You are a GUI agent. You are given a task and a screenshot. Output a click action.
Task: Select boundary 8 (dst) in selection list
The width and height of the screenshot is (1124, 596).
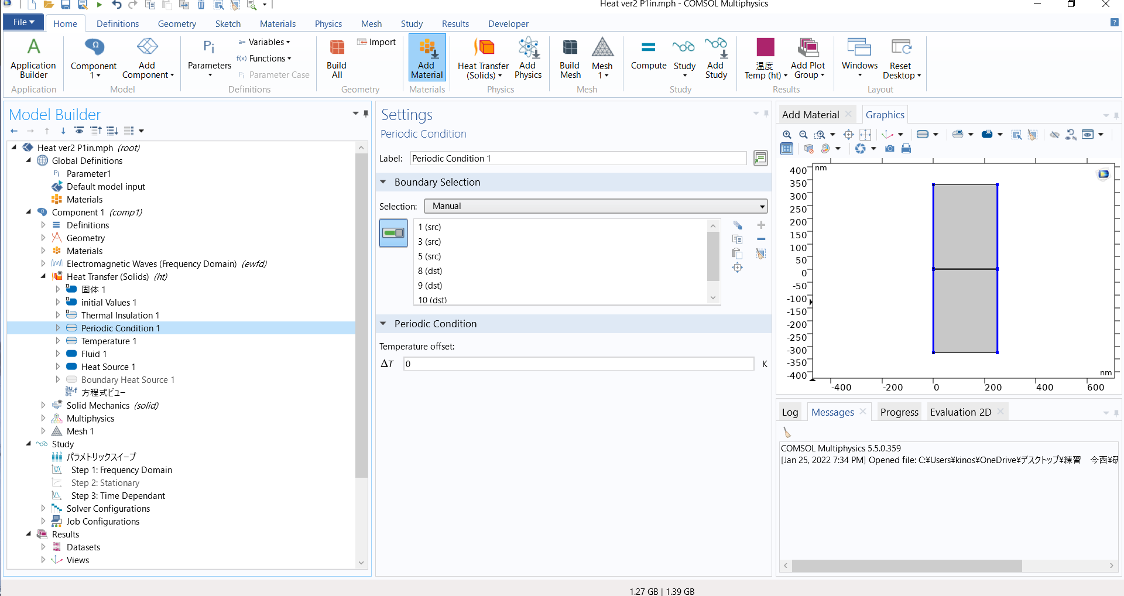(430, 271)
